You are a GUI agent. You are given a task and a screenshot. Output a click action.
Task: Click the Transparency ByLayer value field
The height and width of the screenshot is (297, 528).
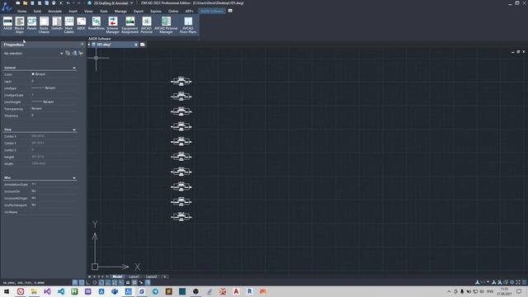(x=54, y=109)
